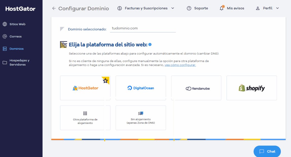
Task: Follow the 'vea cómo configurar' link
Action: coord(180,65)
